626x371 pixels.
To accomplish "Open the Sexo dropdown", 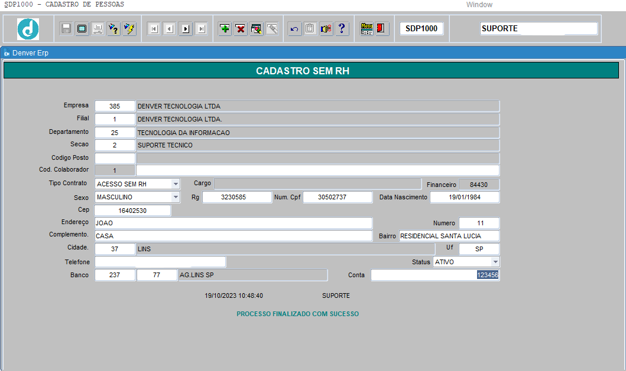I will (x=175, y=197).
